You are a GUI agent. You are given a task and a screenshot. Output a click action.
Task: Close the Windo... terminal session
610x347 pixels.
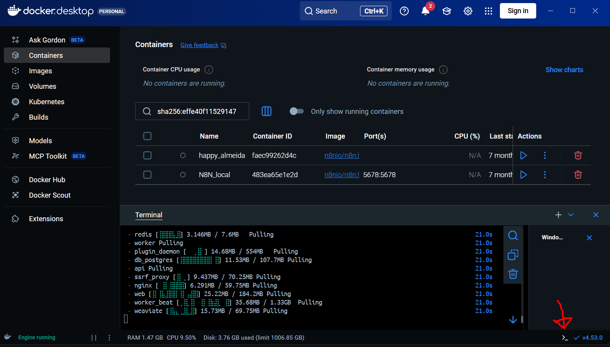tap(589, 238)
